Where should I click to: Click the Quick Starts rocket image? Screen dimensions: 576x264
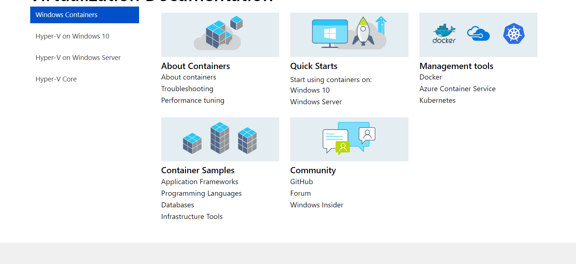[349, 35]
